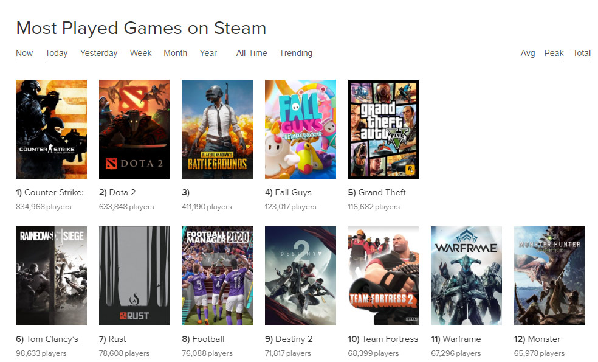
Task: Click '834,968 players' text
Action: [x=44, y=207]
